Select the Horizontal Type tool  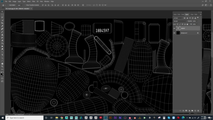pos(2,55)
